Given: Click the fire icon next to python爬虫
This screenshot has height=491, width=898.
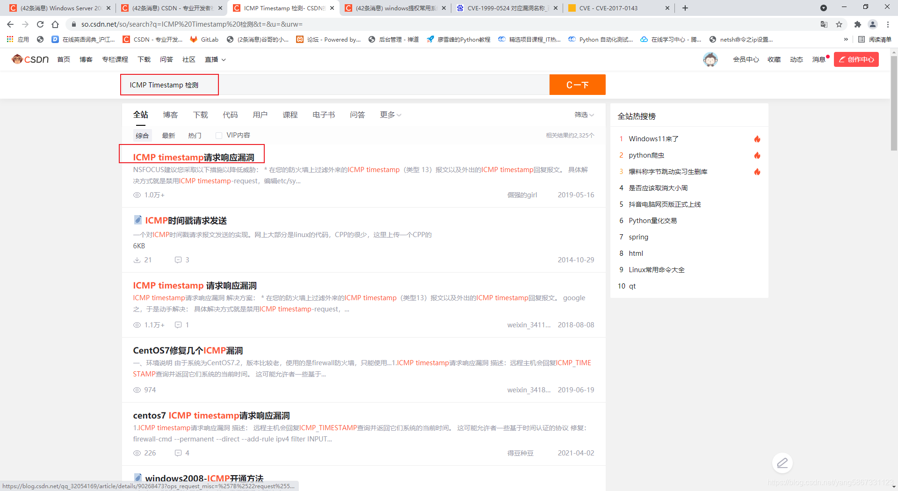Looking at the screenshot, I should click(757, 155).
